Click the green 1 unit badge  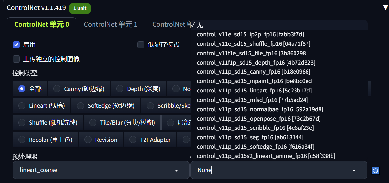pos(80,8)
